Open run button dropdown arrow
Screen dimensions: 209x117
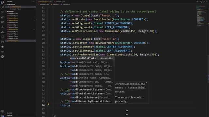click(199, 2)
